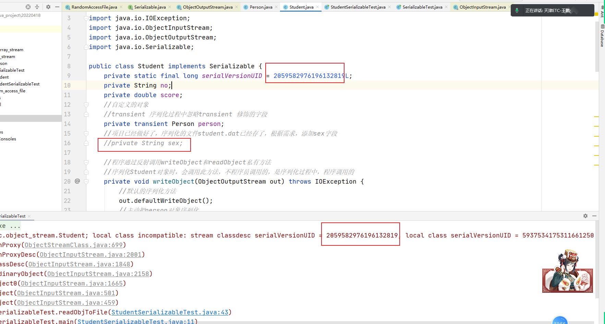Toggle the fold marker on line 15
This screenshot has height=324, width=605.
click(x=86, y=134)
